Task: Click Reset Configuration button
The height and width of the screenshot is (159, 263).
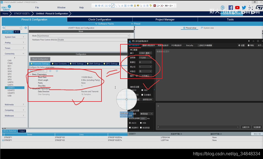Action: coord(40,59)
